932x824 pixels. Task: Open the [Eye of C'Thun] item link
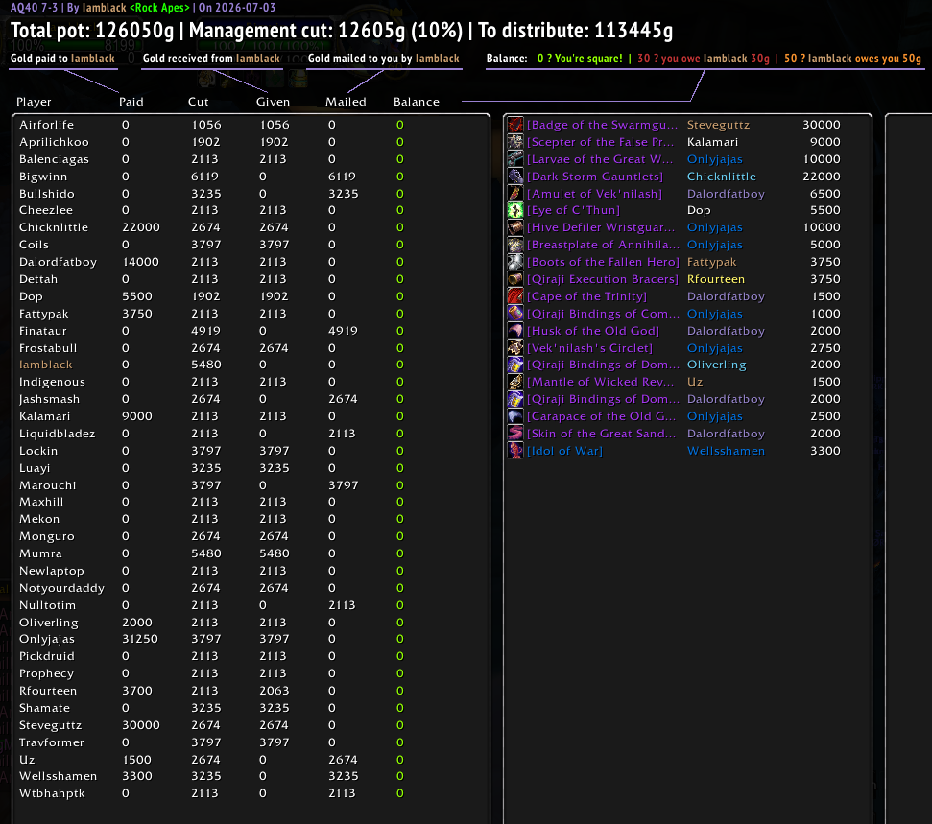[574, 210]
